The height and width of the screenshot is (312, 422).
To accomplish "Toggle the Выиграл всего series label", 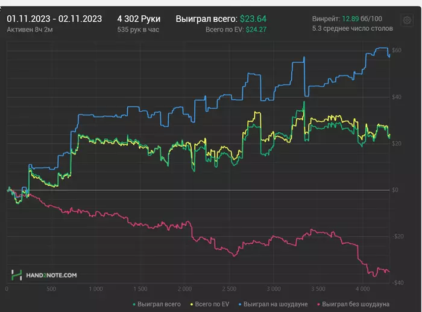I will click(159, 304).
